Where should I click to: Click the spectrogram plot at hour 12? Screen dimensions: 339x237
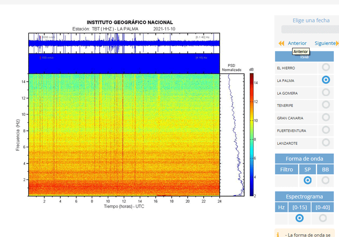(x=124, y=134)
